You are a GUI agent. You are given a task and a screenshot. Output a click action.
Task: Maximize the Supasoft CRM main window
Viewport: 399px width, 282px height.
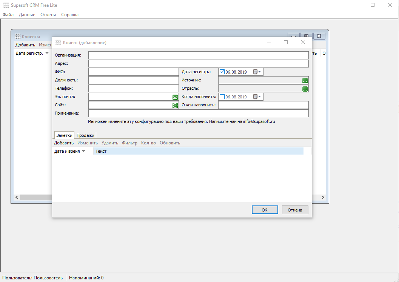point(373,5)
